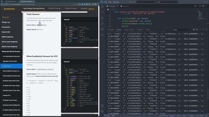Screen dimensions: 209x117
Task: Select USDⓈ-M Futures docs tab
Action: (x=55, y=8)
